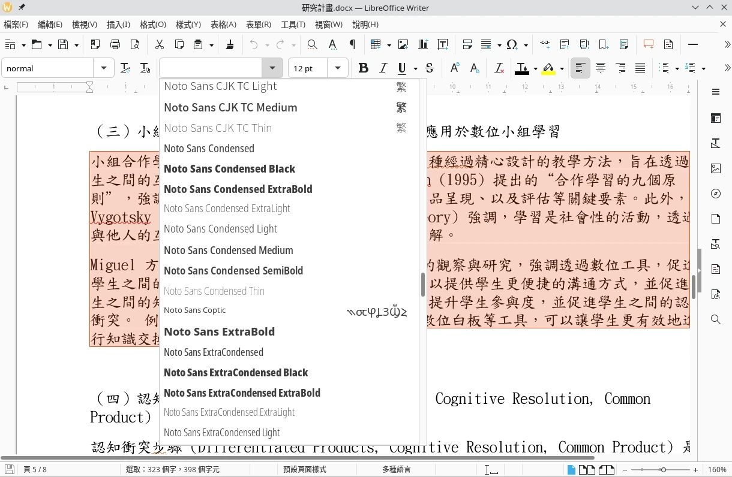The width and height of the screenshot is (732, 477).
Task: Click Clear Direct Formatting icon
Action: tap(499, 68)
